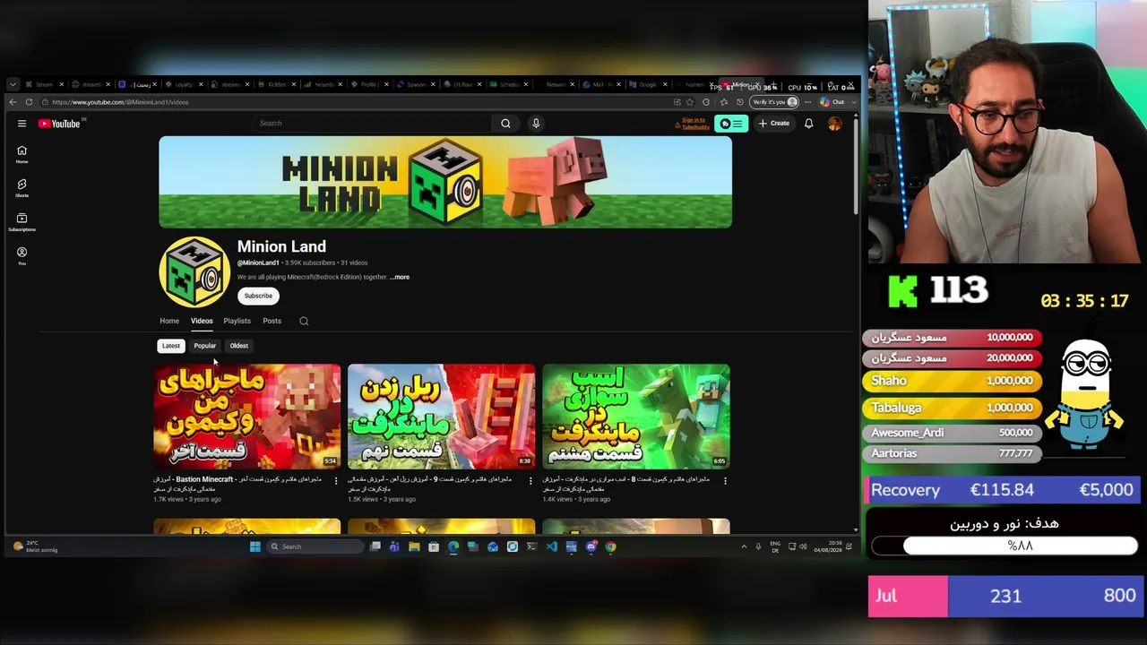Open Microsoft Edge from the taskbar

(x=453, y=546)
